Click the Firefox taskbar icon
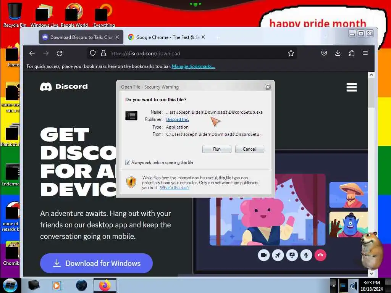The height and width of the screenshot is (293, 391). point(105,285)
